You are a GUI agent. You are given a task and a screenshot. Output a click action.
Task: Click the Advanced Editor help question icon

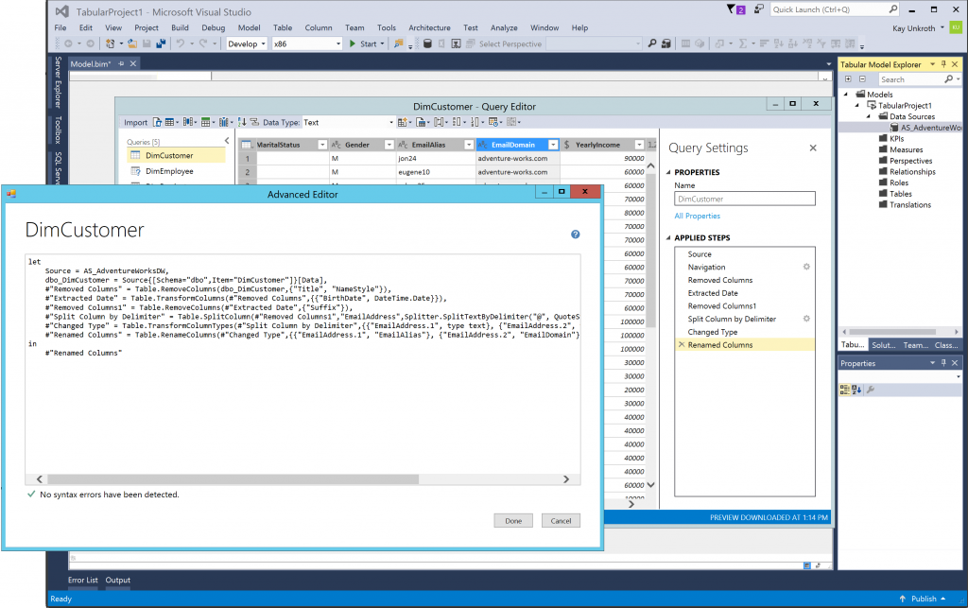tap(576, 235)
